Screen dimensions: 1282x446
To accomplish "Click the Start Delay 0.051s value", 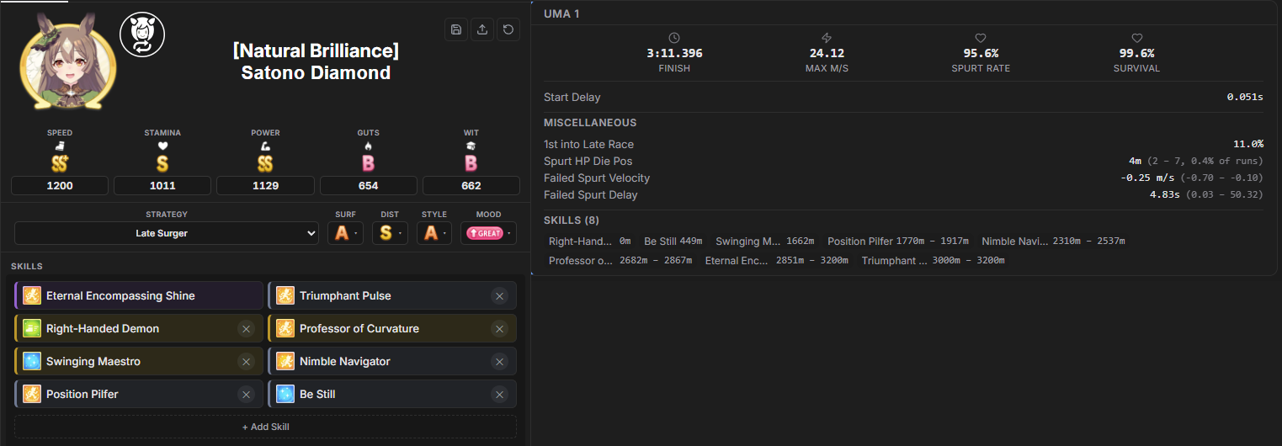I will pyautogui.click(x=1245, y=97).
